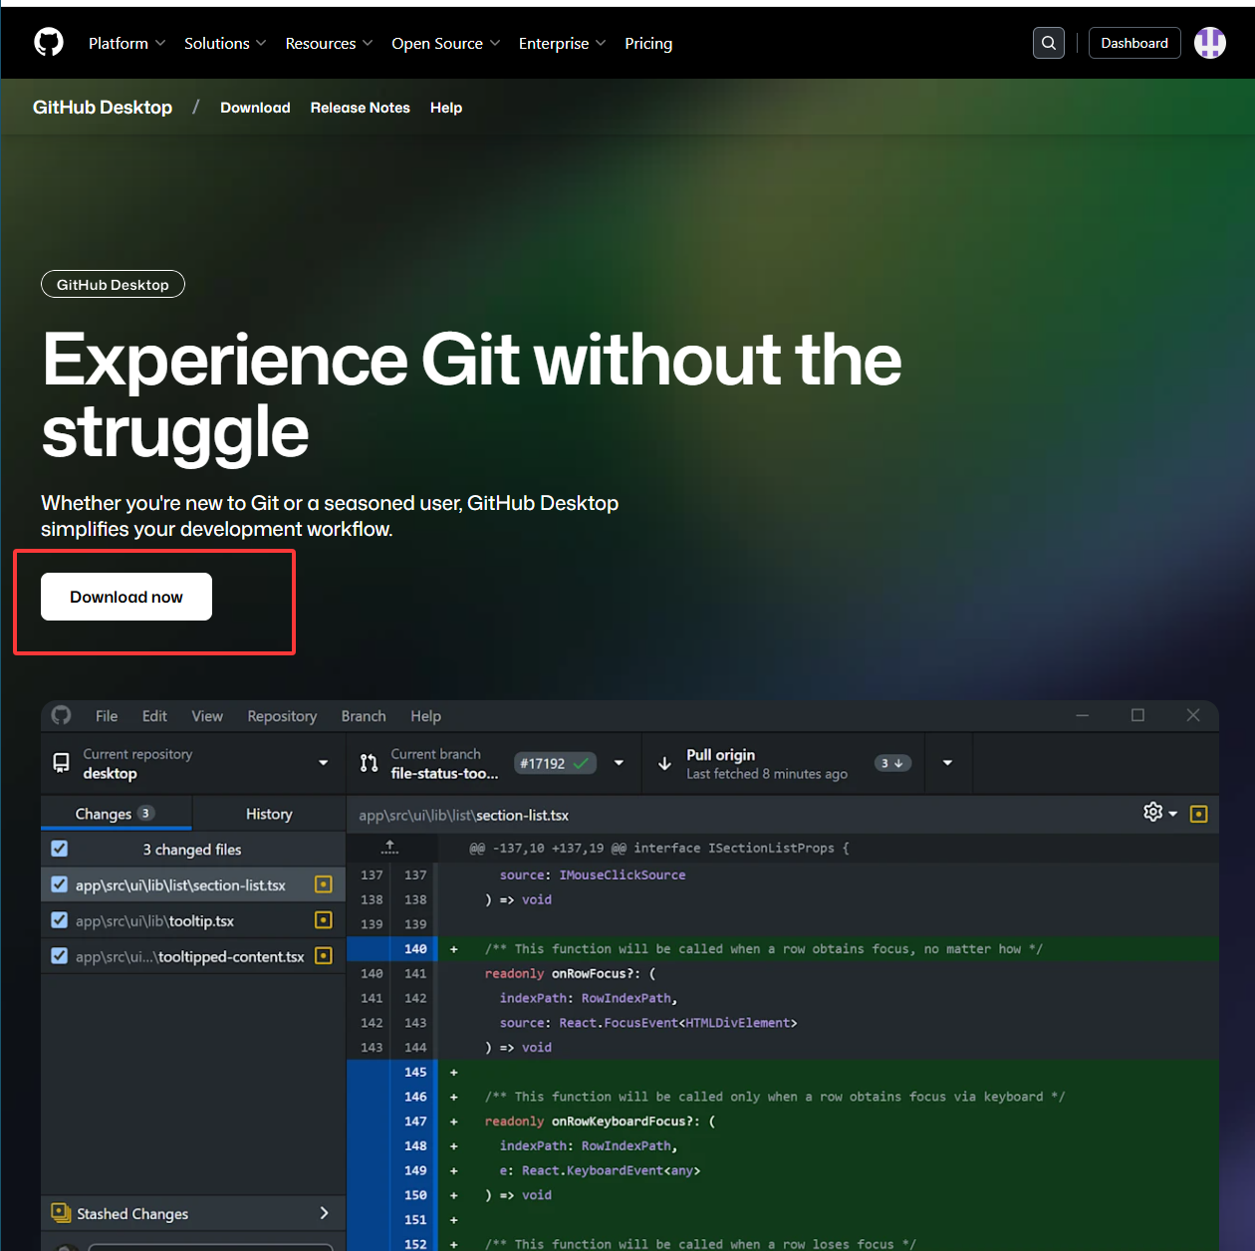This screenshot has width=1255, height=1251.
Task: Click the user avatar in top right
Action: click(x=1209, y=43)
